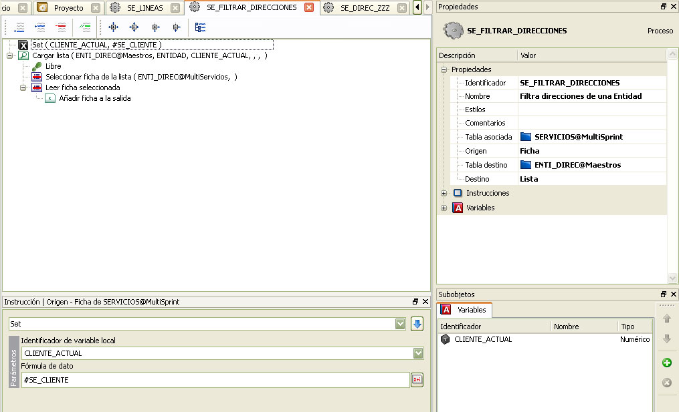Click the folder icon beside SERVICIOS@MultiSprint
The width and height of the screenshot is (679, 412).
pos(526,137)
